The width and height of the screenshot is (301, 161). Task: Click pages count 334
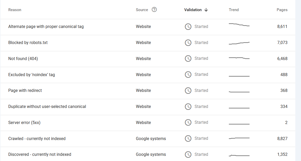[x=284, y=106]
